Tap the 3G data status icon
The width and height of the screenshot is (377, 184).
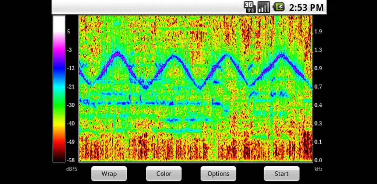click(x=250, y=7)
